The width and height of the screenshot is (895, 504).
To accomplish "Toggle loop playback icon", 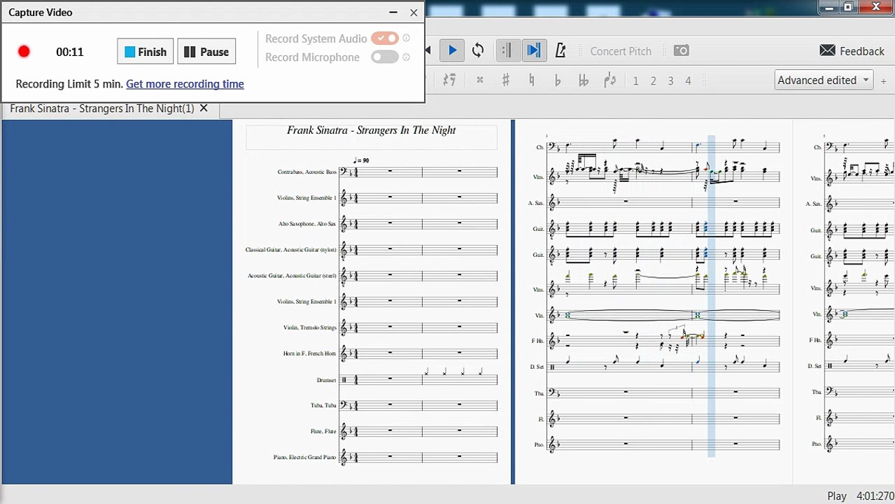I will point(478,50).
